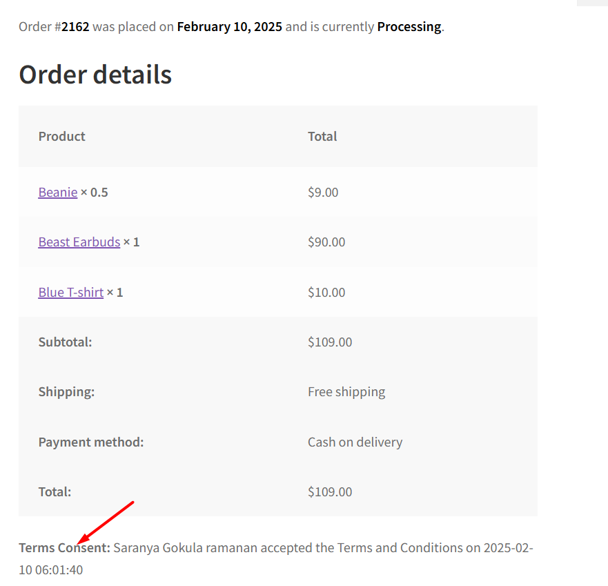Click the Order details heading
Screen dimensions: 608x586
tap(95, 75)
